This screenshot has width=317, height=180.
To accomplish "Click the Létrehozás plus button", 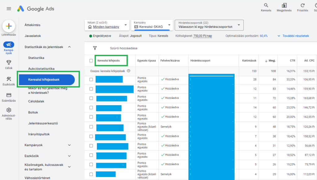I will coord(9,26).
